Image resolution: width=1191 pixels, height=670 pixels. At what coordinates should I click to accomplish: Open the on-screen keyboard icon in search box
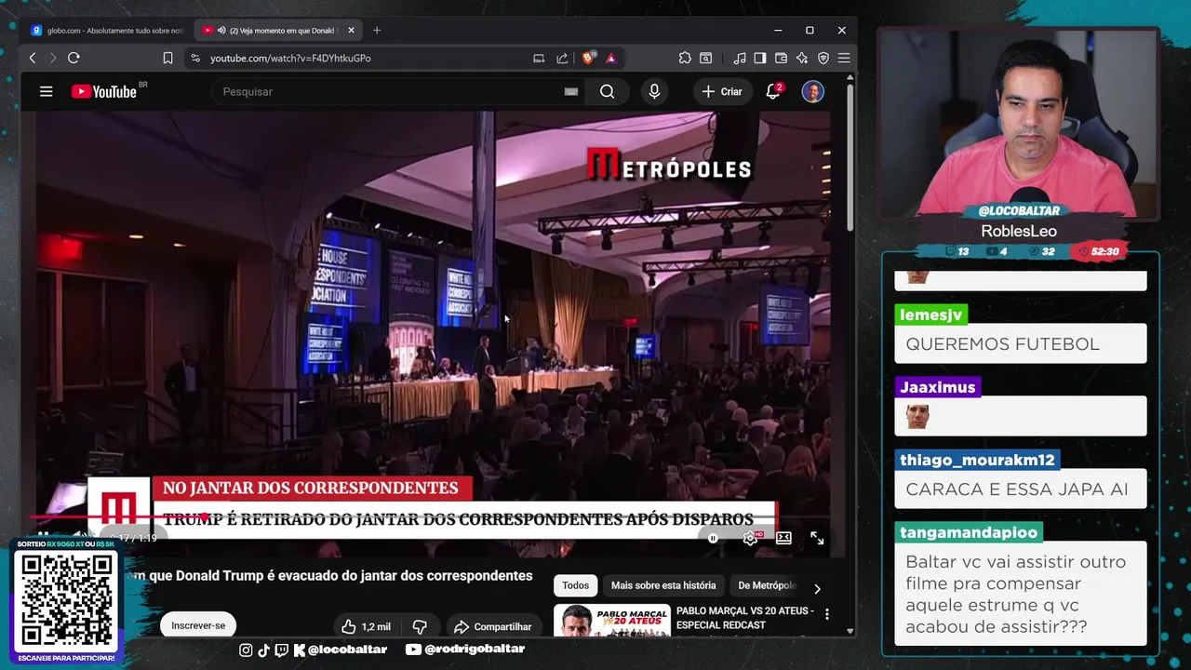[x=571, y=91]
